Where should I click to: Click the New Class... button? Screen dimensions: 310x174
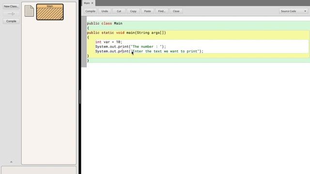11,6
